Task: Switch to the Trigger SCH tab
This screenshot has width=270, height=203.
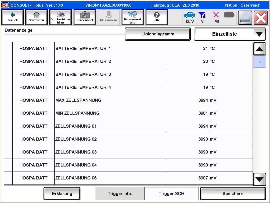Action: click(171, 194)
